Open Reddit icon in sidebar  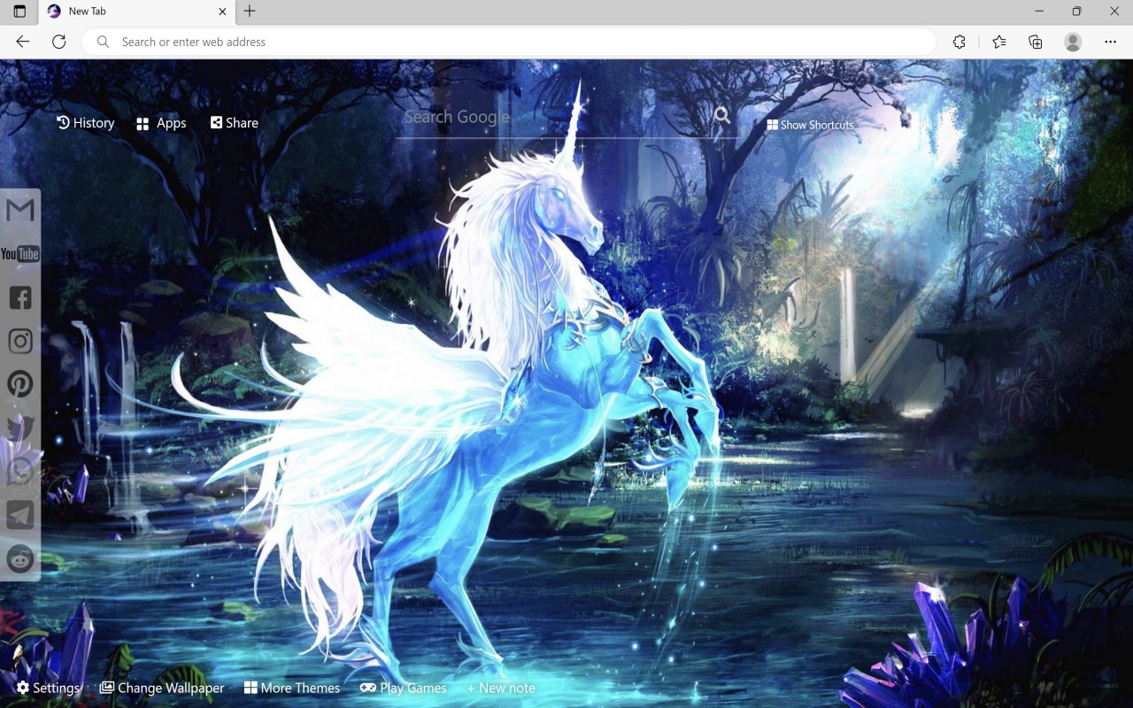coord(20,558)
